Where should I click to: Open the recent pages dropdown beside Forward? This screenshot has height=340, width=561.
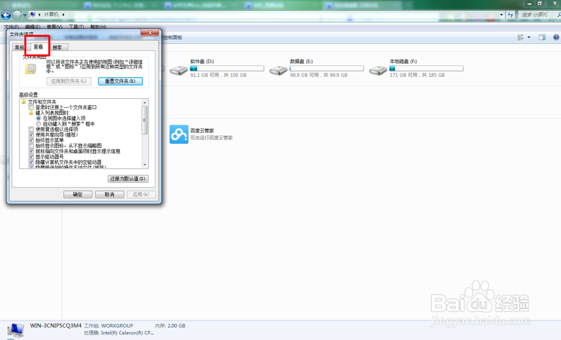tap(25, 15)
